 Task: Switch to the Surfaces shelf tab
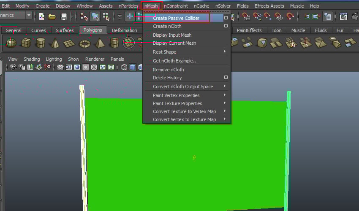pyautogui.click(x=65, y=30)
